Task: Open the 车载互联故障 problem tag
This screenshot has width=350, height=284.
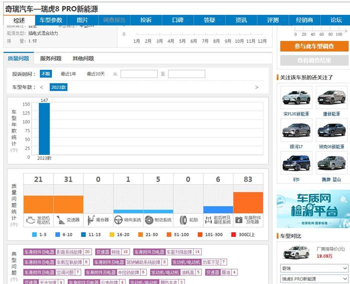Action: point(56,262)
